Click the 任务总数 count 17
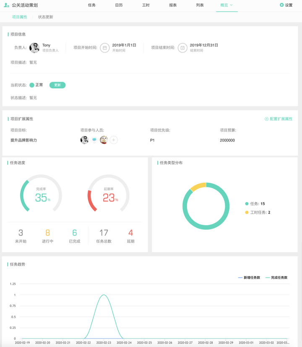302x347 pixels. pos(104,233)
